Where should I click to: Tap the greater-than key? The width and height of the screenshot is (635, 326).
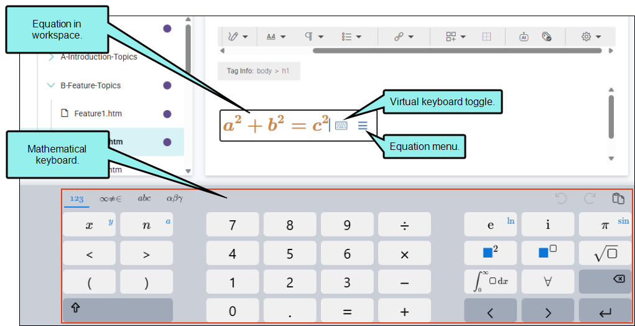[146, 253]
